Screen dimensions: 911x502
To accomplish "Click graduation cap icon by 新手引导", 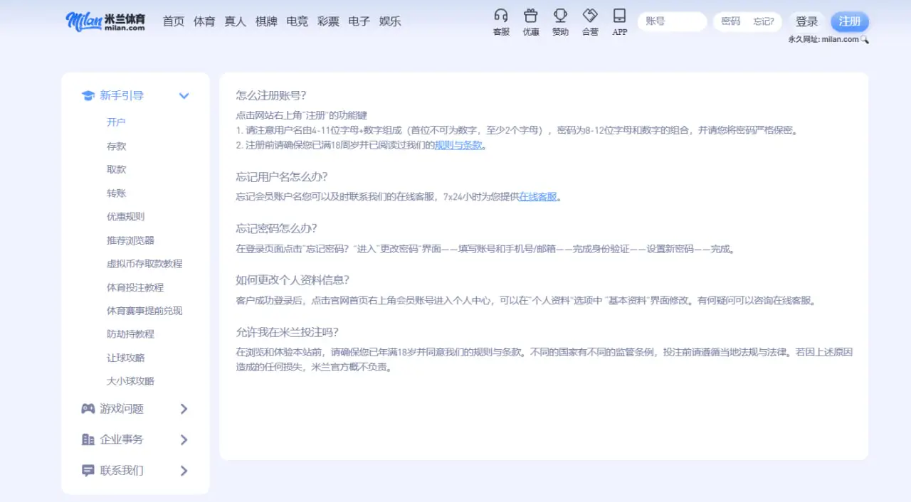I will tap(88, 96).
